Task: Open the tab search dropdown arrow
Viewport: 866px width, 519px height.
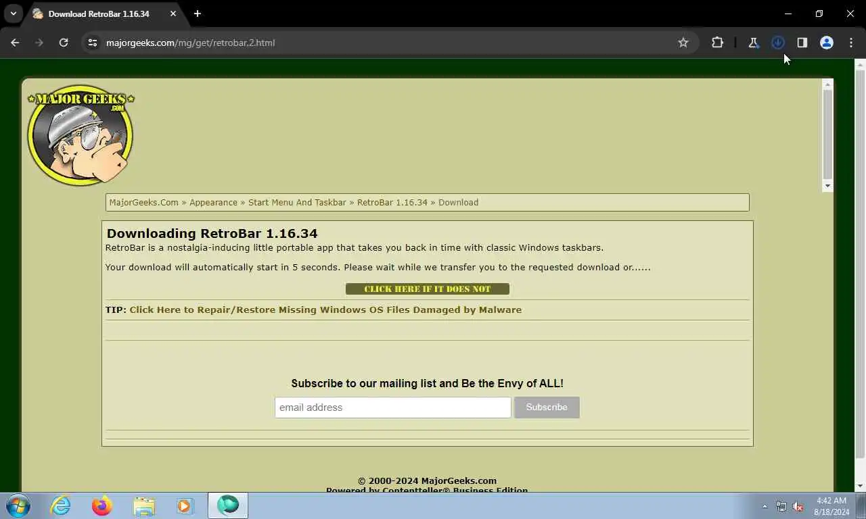Action: click(13, 14)
